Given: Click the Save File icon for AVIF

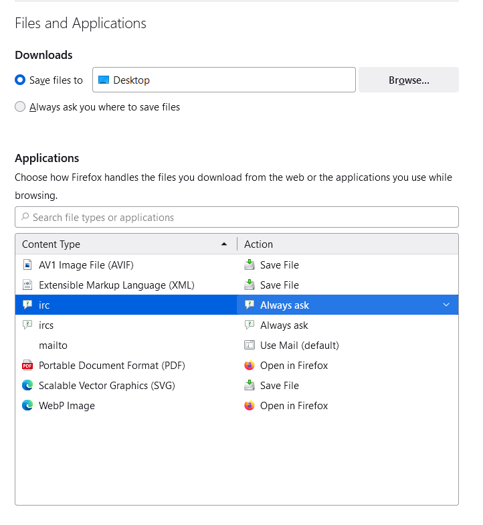Looking at the screenshot, I should click(249, 265).
